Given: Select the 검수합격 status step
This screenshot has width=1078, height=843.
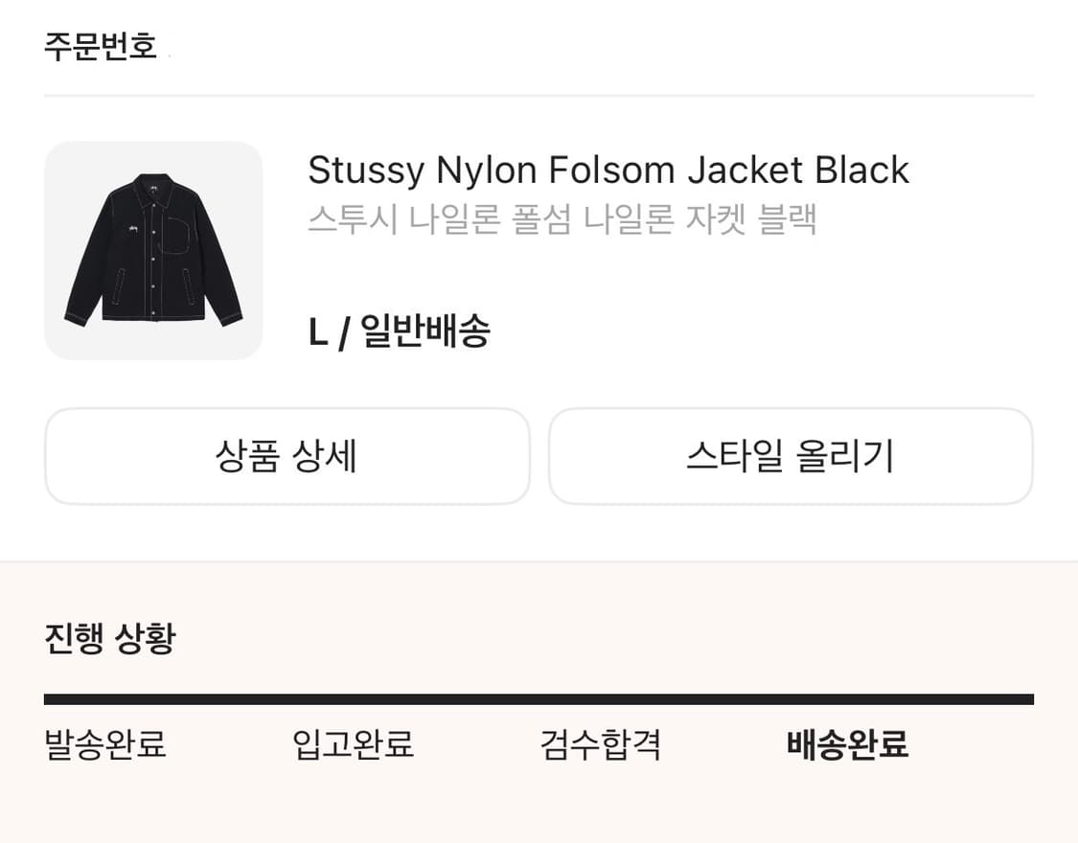Looking at the screenshot, I should point(599,745).
